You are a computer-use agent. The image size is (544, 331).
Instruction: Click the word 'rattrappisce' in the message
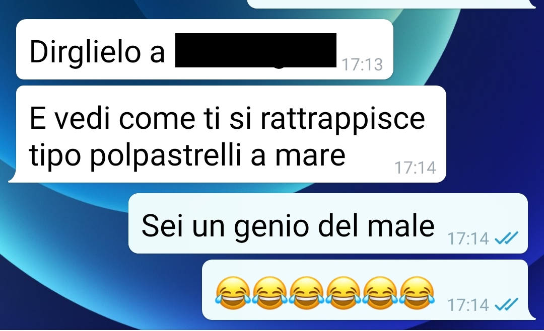[x=343, y=119]
